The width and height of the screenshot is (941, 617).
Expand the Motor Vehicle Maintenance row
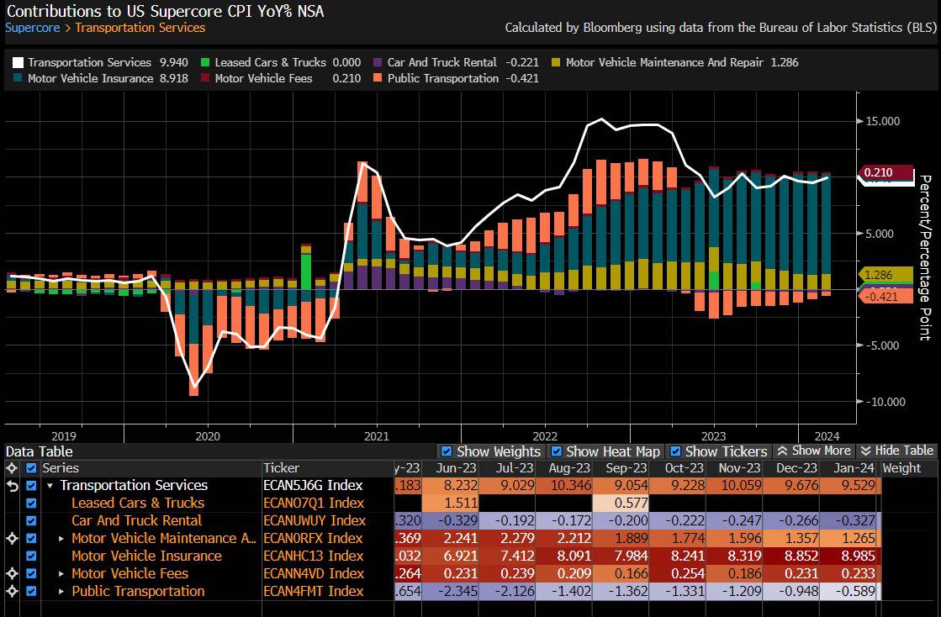(61, 539)
